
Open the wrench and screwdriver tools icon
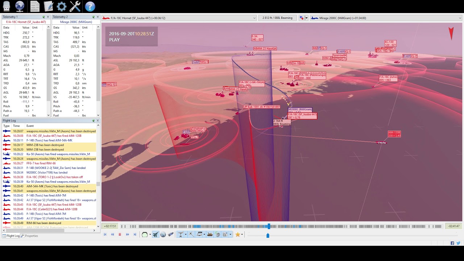tap(75, 6)
